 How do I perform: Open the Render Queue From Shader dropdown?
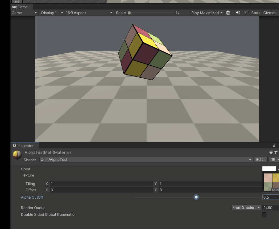pyautogui.click(x=246, y=208)
